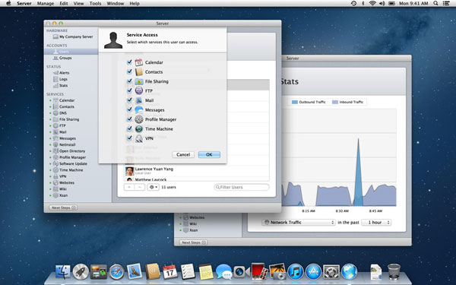Disable VPN access checkbox
This screenshot has width=456, height=285.
pos(129,138)
